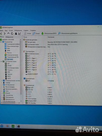Select the CPU VID voltage row

point(39,90)
